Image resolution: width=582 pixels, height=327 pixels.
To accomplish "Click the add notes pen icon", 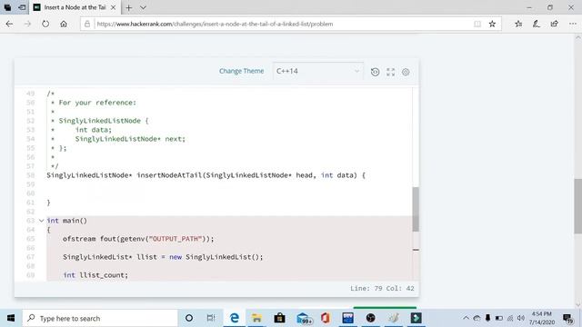I will pos(536,24).
